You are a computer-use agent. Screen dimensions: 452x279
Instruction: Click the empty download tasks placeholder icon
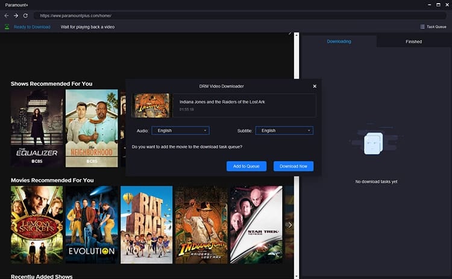(x=374, y=143)
